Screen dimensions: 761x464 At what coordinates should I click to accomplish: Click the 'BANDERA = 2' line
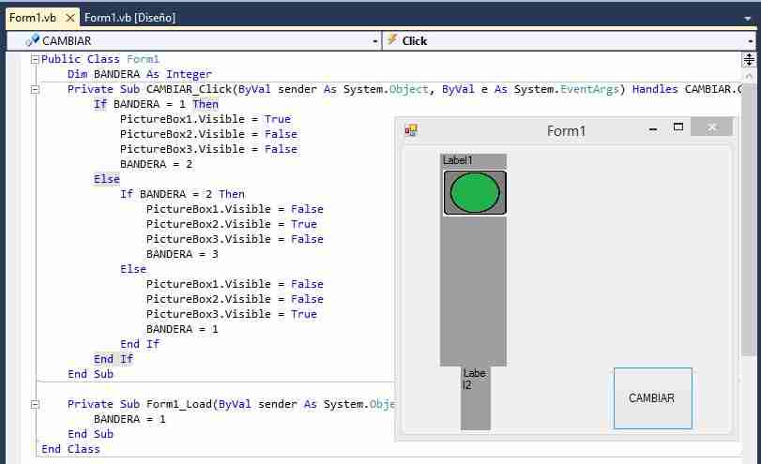156,164
